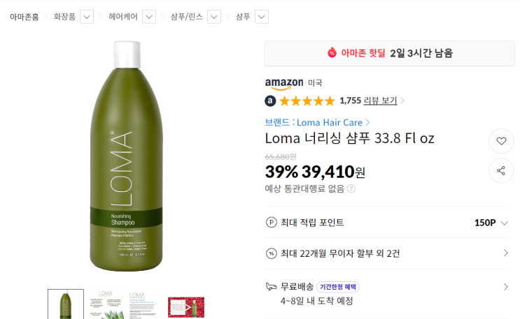Open the 헤어케어 category dropdown
This screenshot has width=520, height=319.
tap(150, 16)
